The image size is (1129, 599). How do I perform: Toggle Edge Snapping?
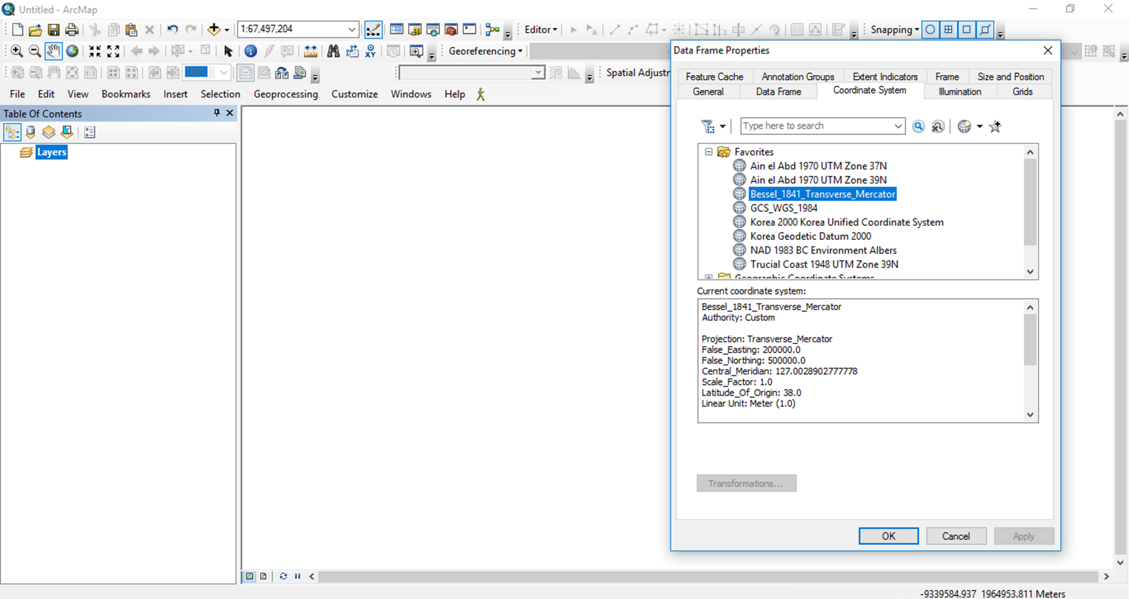[x=985, y=29]
